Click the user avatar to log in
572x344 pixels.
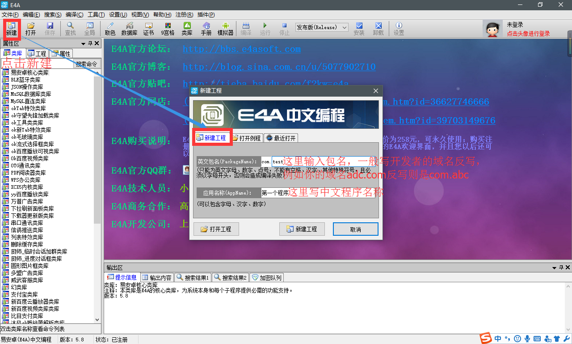[x=493, y=29]
